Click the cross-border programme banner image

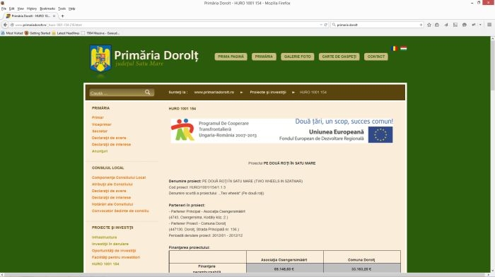[282, 131]
